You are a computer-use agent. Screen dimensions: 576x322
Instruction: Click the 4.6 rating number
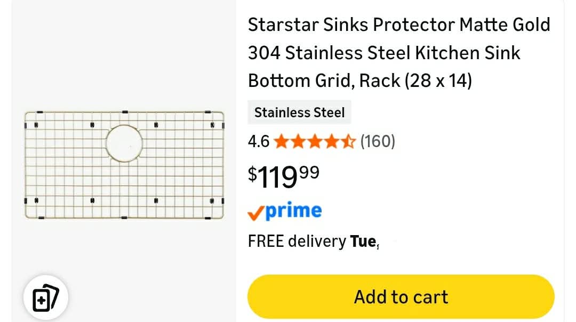259,141
